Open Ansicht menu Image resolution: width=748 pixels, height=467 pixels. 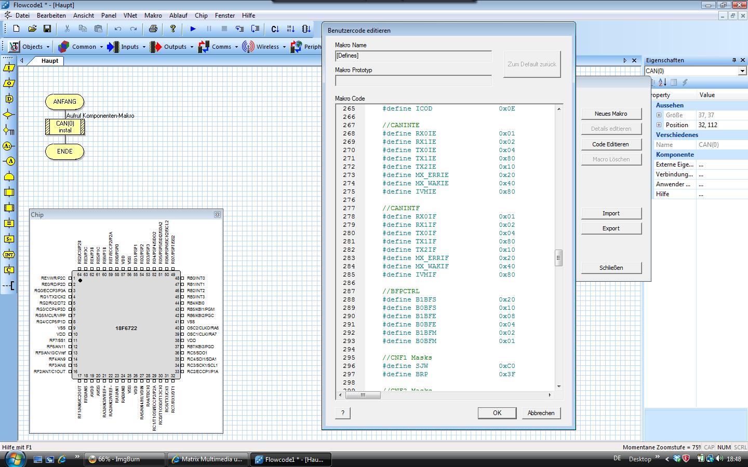(84, 16)
